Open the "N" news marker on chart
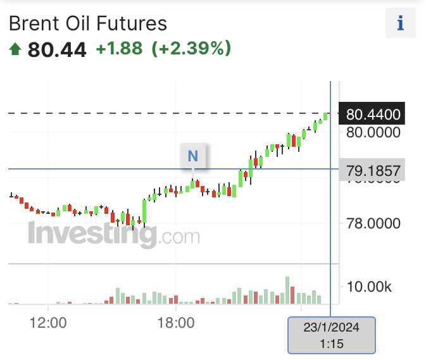 (193, 156)
